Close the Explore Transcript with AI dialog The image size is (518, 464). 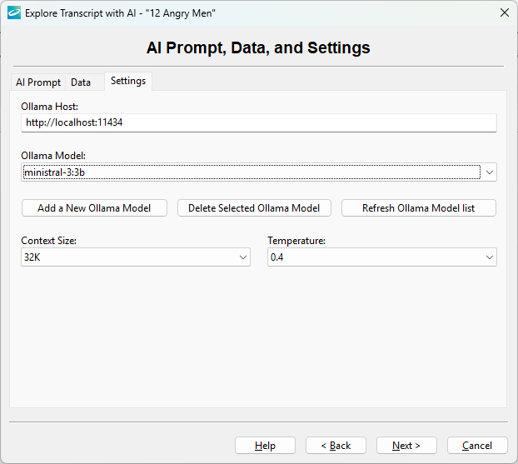504,12
